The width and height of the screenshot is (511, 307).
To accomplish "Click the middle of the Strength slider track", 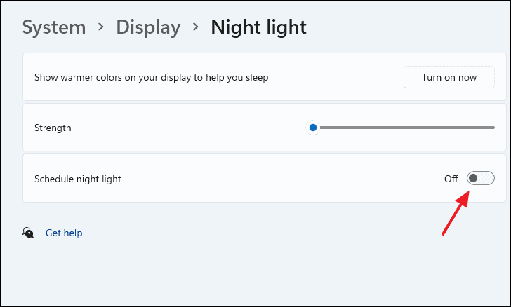I will 404,128.
